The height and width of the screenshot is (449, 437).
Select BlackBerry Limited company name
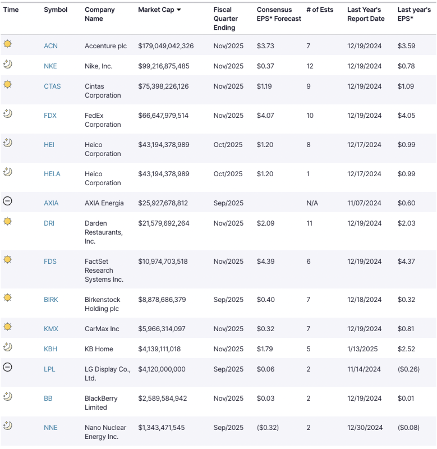click(x=101, y=403)
